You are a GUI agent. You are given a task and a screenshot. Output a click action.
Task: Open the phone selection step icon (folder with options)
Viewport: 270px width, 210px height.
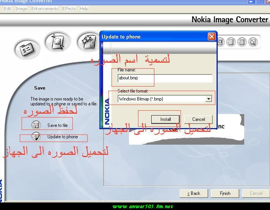tap(27, 49)
